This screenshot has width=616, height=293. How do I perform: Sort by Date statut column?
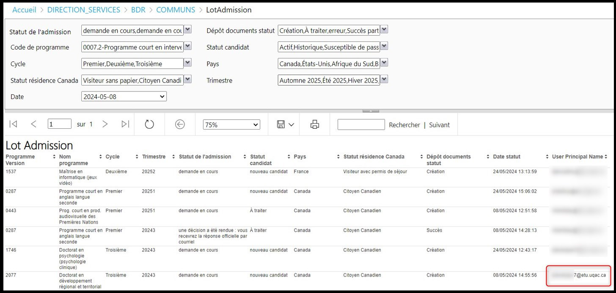(547, 157)
